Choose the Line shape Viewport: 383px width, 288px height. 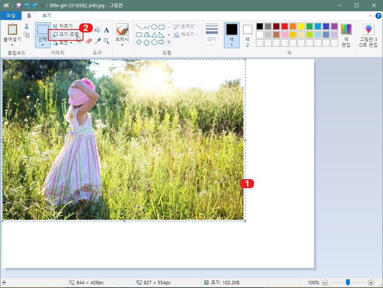coord(139,27)
